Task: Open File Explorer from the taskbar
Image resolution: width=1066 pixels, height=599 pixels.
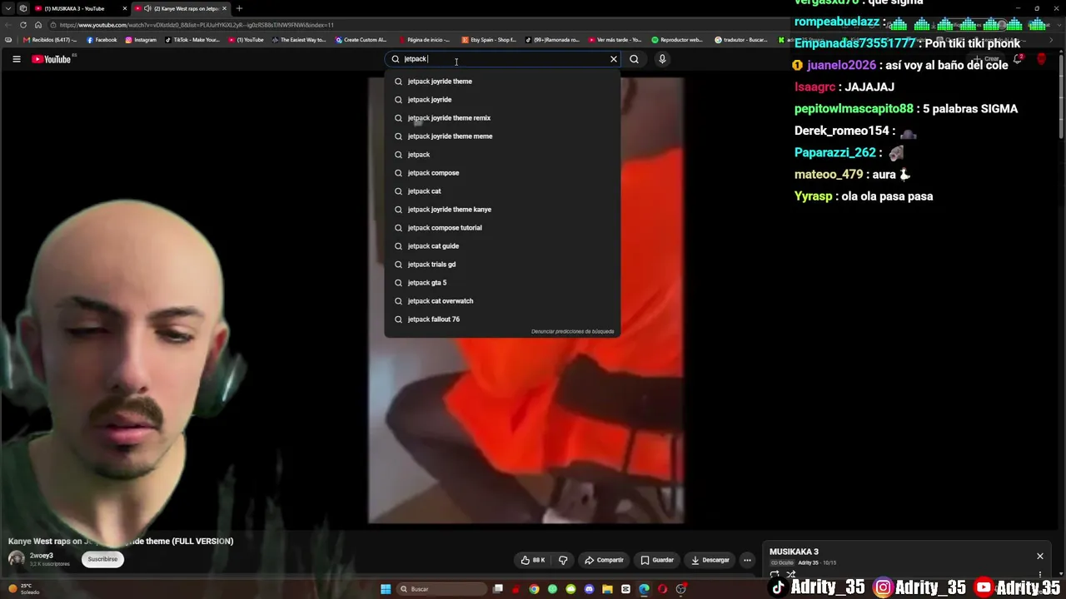Action: [607, 589]
